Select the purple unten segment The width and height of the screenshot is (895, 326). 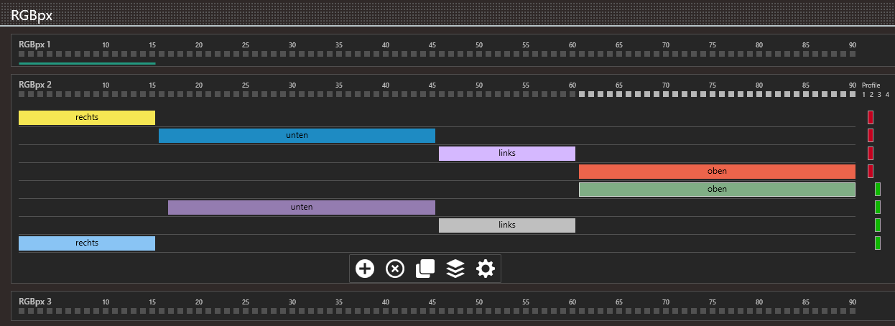[302, 208]
